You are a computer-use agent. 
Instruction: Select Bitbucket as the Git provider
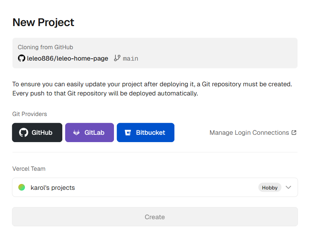[x=145, y=133]
